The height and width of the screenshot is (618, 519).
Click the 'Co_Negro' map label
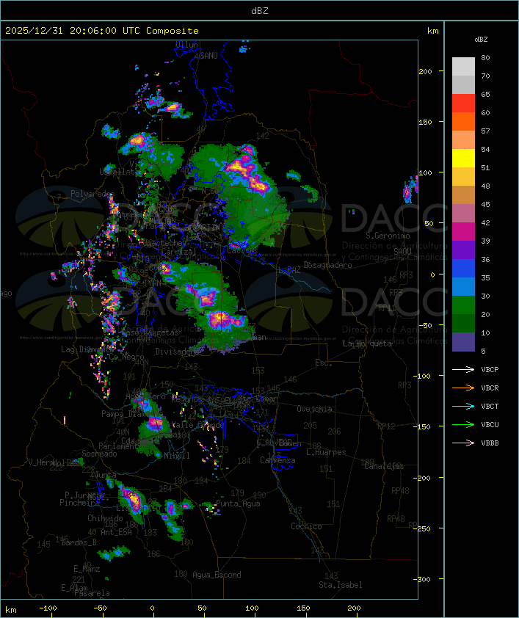coord(126,357)
